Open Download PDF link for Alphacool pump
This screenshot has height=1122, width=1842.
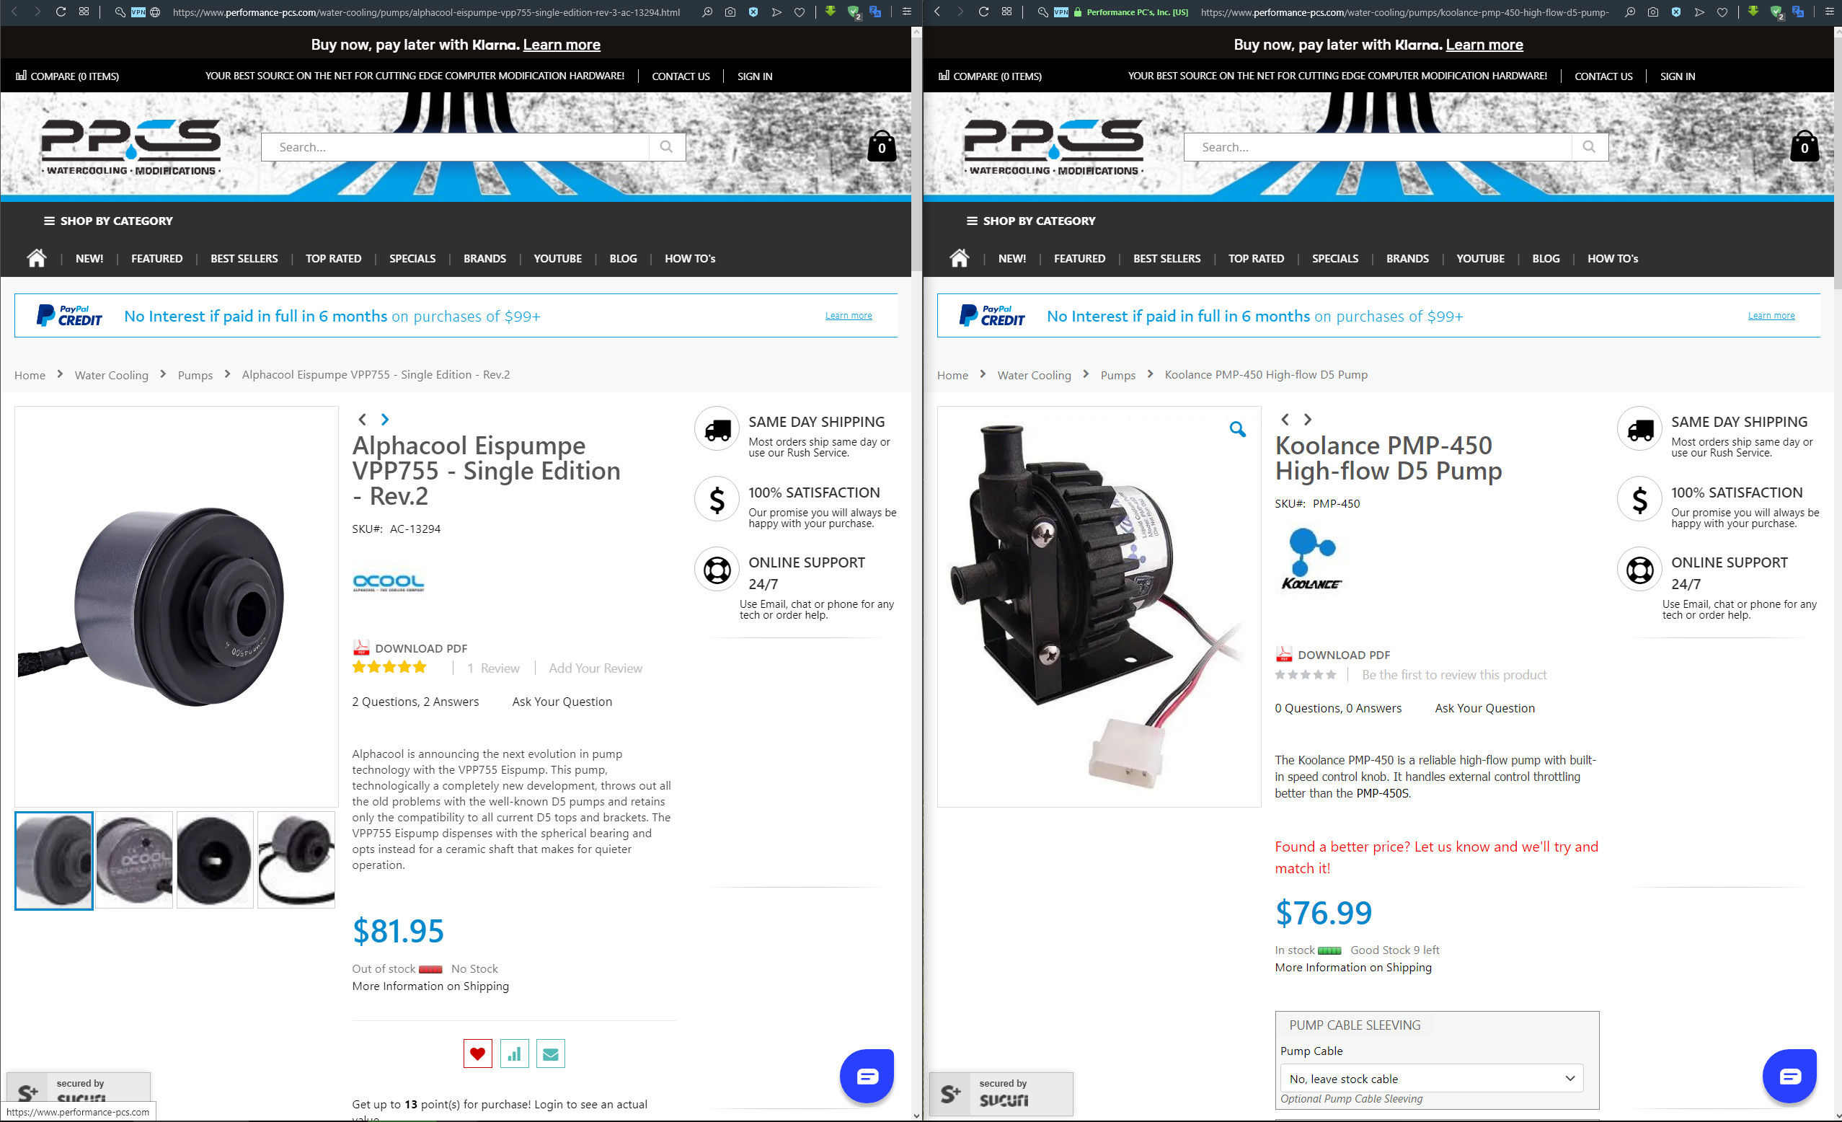tap(420, 648)
